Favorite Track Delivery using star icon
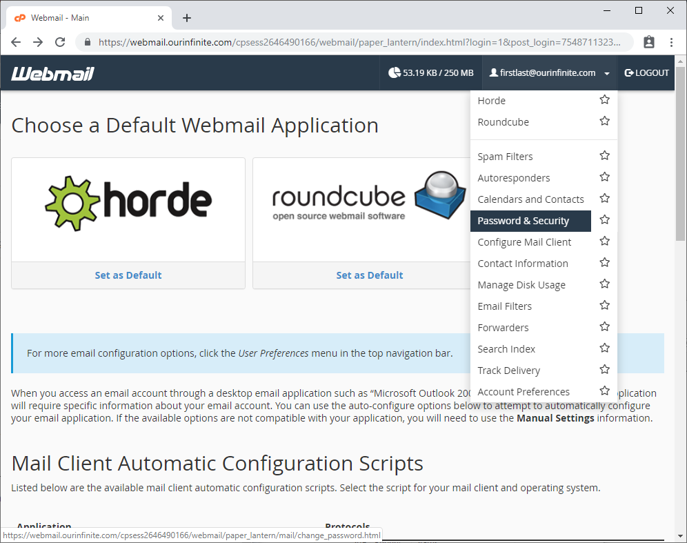Screen dimensions: 687x543 (x=605, y=370)
